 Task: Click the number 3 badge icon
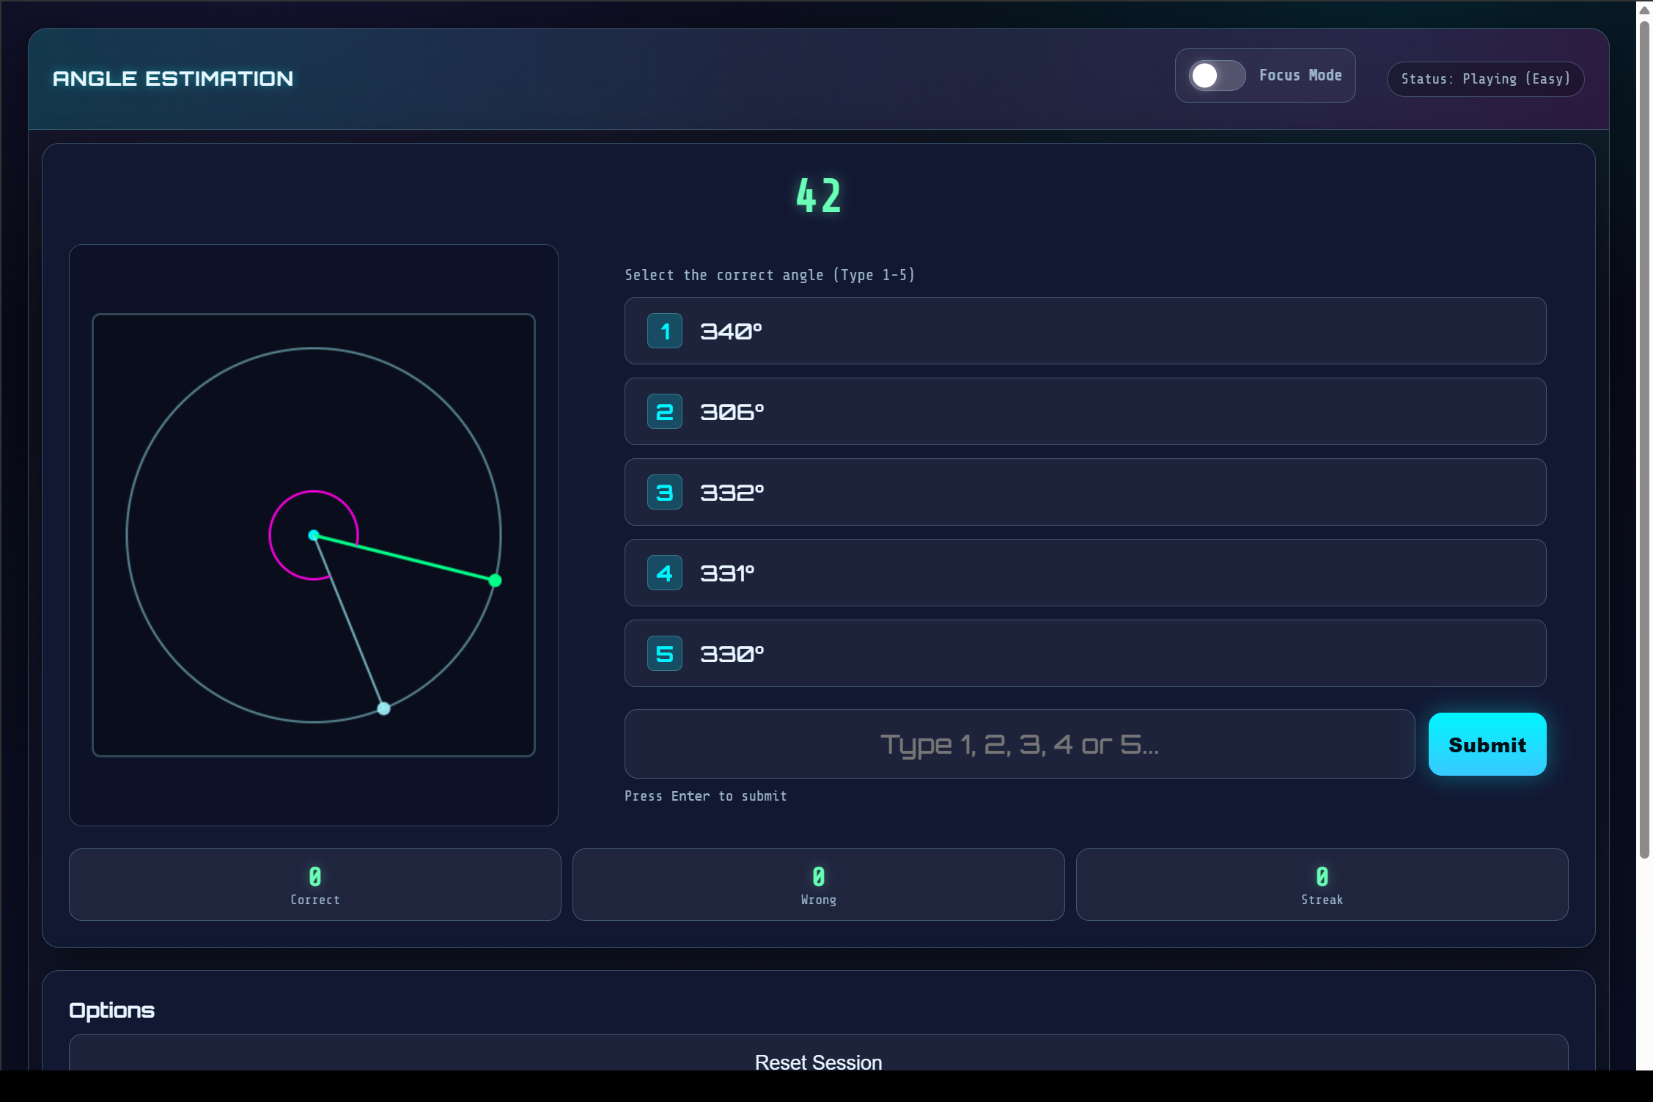point(664,493)
